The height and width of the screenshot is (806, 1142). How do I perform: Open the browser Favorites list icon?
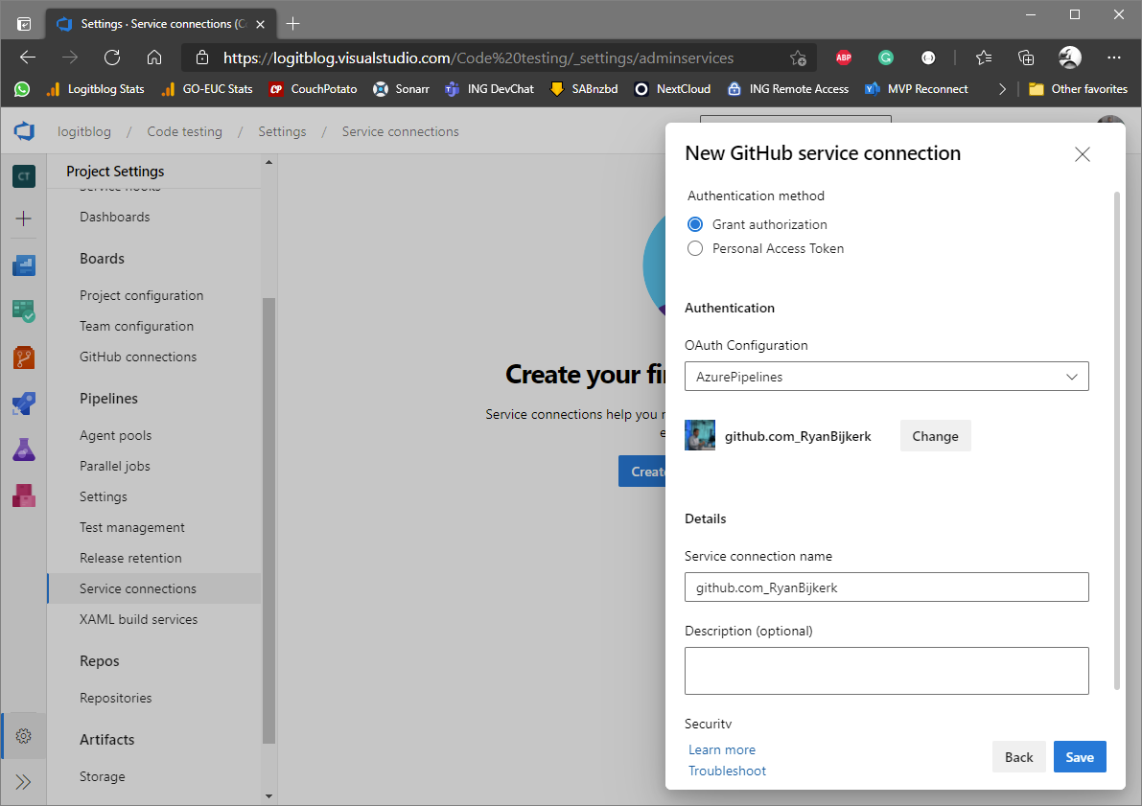coord(983,58)
